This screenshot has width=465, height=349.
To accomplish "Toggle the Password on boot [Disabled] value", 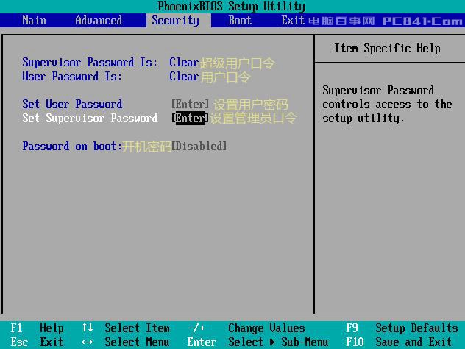I will [199, 147].
